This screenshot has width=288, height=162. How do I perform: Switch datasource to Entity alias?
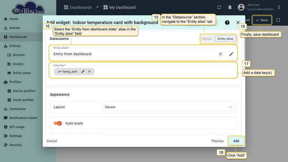225,39
